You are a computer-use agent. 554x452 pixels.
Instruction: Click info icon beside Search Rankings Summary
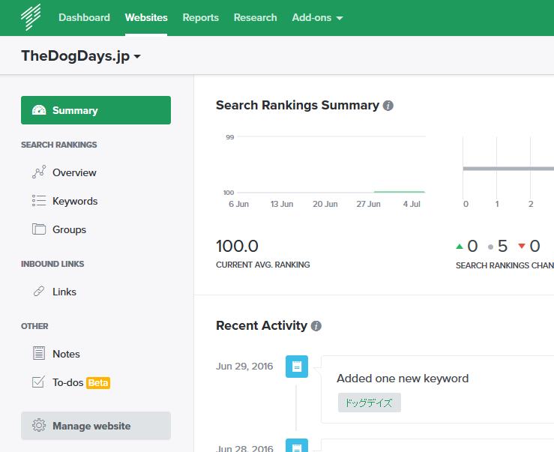(388, 106)
